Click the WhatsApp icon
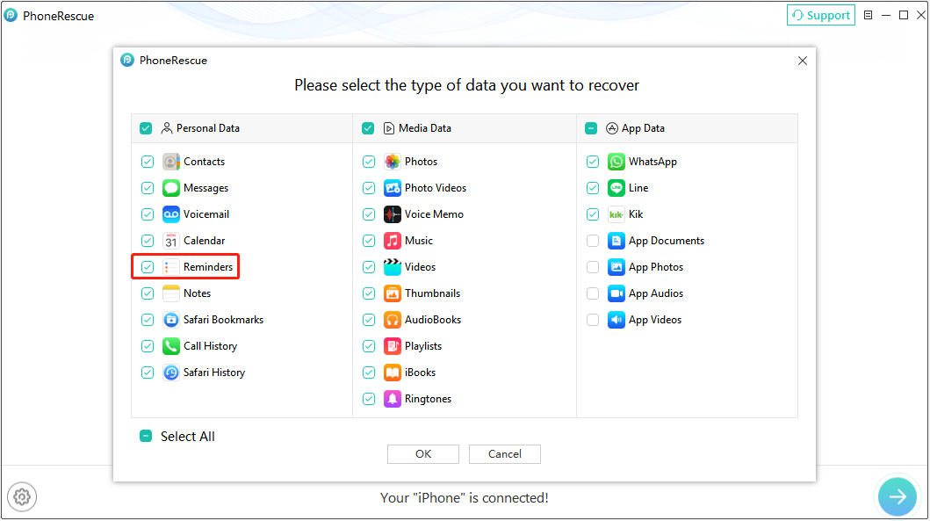The height and width of the screenshot is (521, 930). pyautogui.click(x=616, y=162)
